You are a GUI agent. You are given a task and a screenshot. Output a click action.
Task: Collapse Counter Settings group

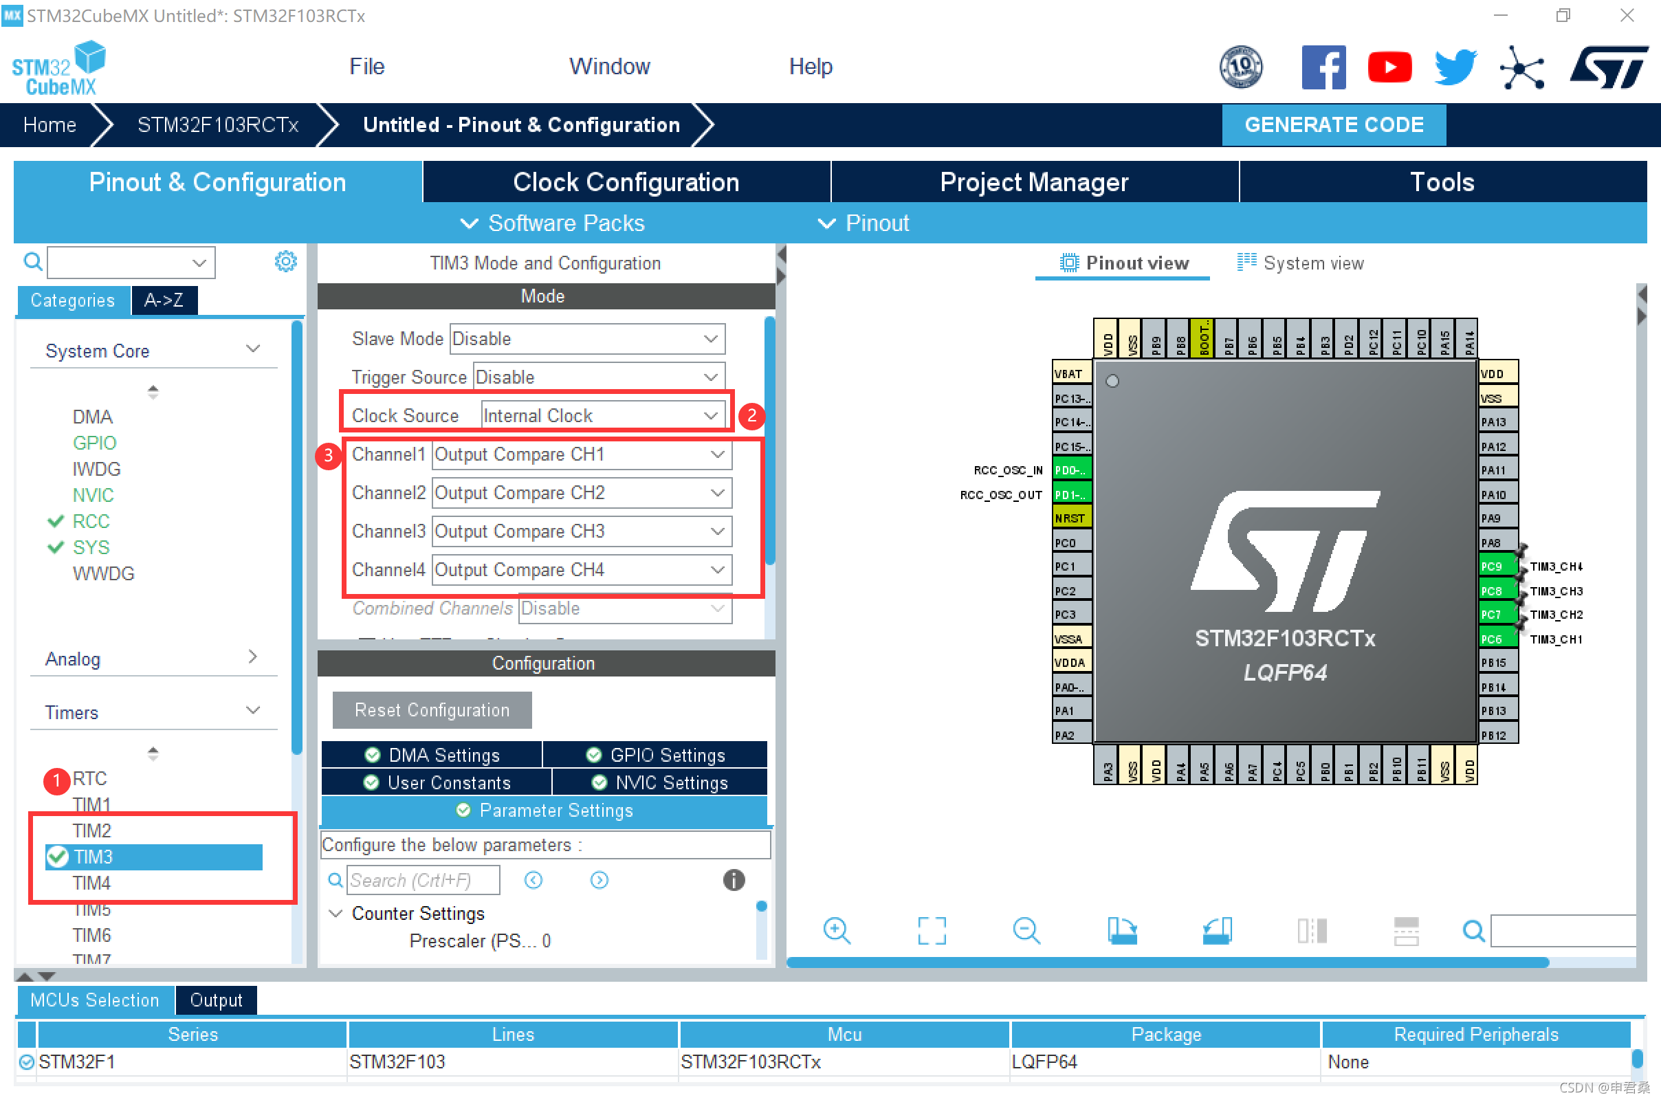coord(336,914)
